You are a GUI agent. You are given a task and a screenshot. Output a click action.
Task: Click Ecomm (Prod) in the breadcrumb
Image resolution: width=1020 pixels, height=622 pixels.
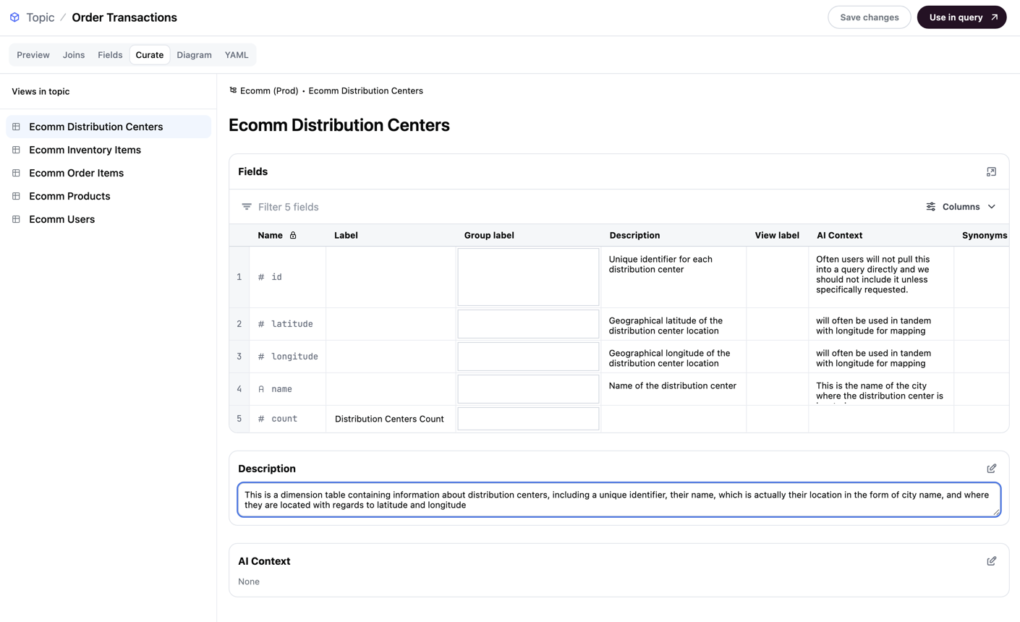[269, 90]
